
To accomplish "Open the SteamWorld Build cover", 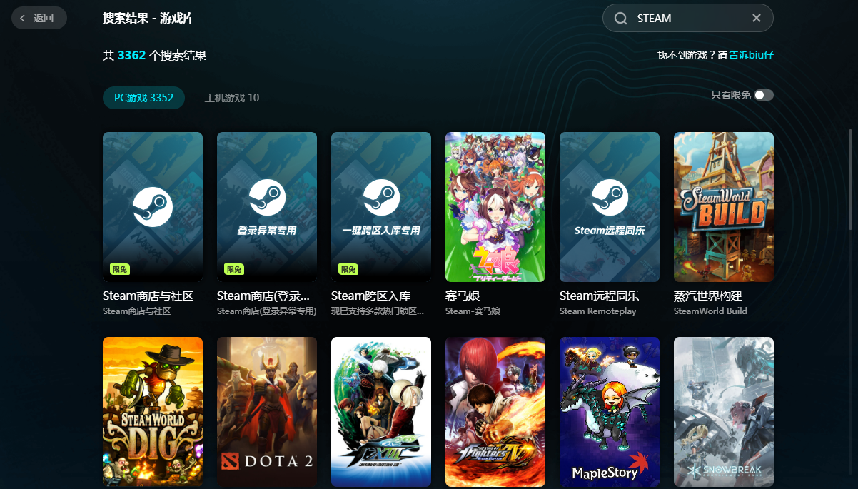I will tap(724, 207).
